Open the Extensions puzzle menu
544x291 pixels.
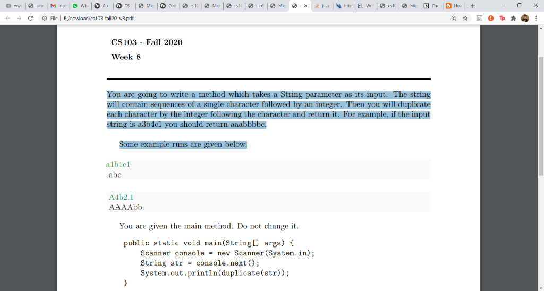tap(514, 19)
